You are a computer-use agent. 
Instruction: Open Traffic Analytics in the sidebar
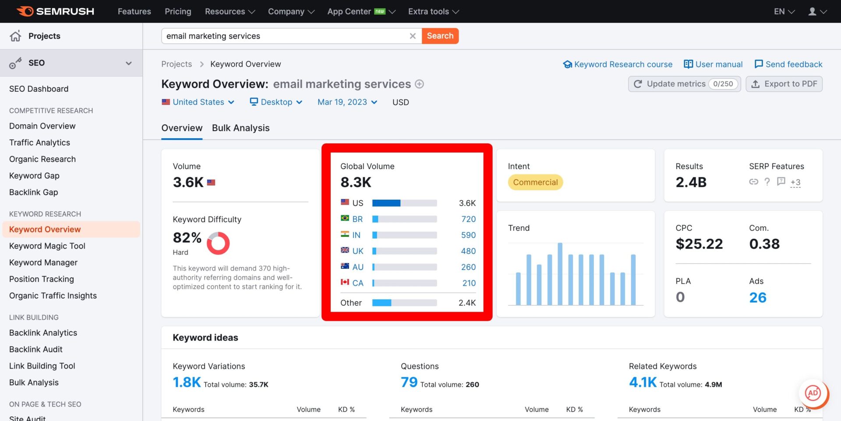point(39,143)
